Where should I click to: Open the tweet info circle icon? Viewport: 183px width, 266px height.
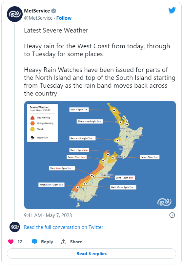[x=172, y=215]
